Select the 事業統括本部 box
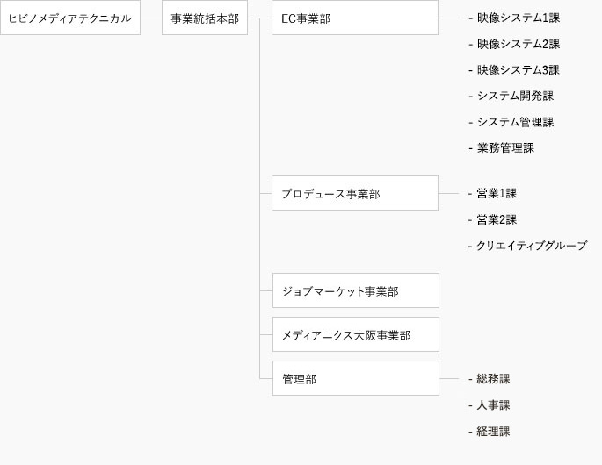This screenshot has height=465, width=602. [x=205, y=18]
